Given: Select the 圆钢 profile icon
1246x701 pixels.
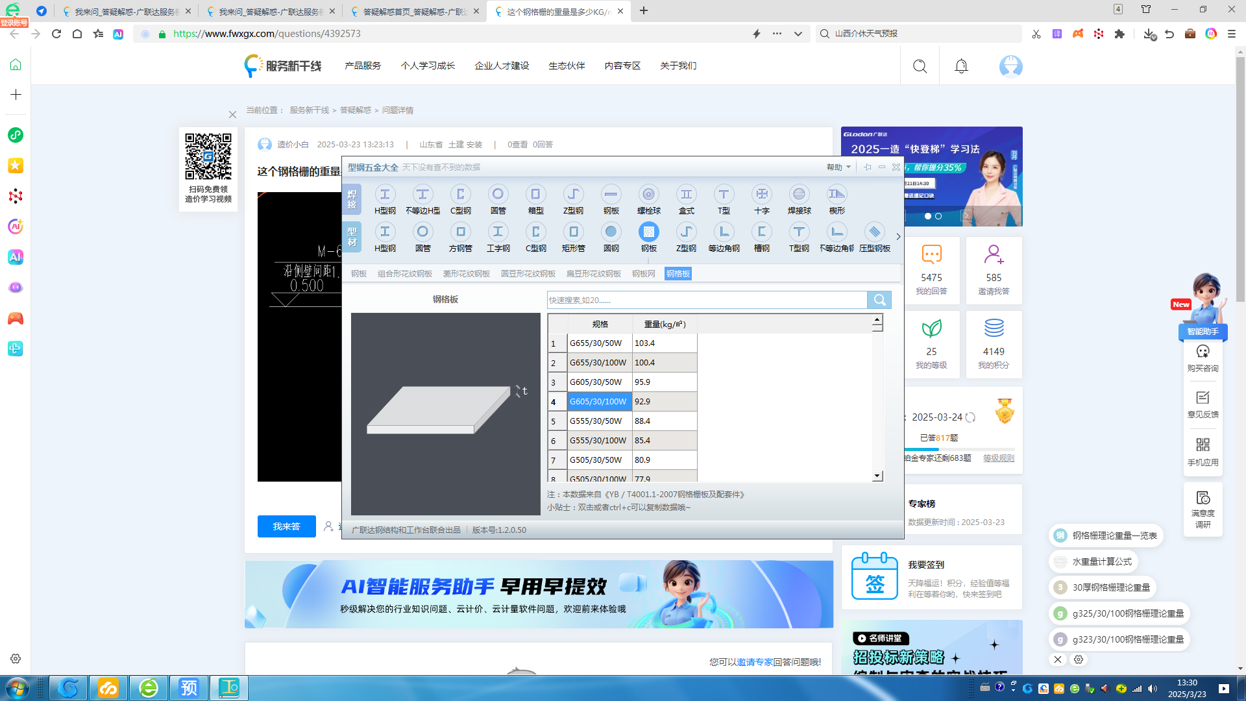Looking at the screenshot, I should point(611,238).
